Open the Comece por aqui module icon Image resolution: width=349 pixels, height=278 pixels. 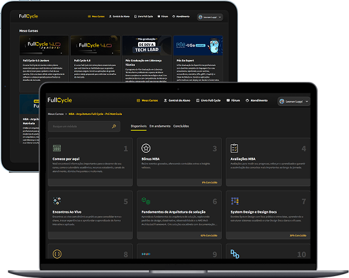pos(57,148)
